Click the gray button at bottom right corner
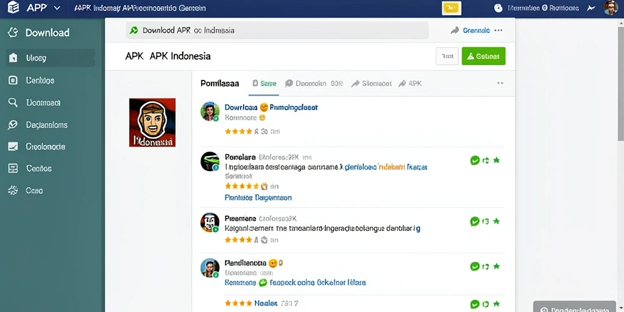Viewport: 624px width, 312px height. (x=575, y=307)
